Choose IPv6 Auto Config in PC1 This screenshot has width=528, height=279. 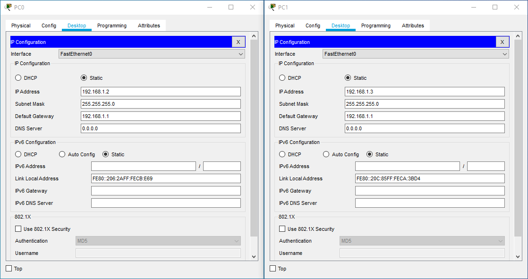pos(326,154)
